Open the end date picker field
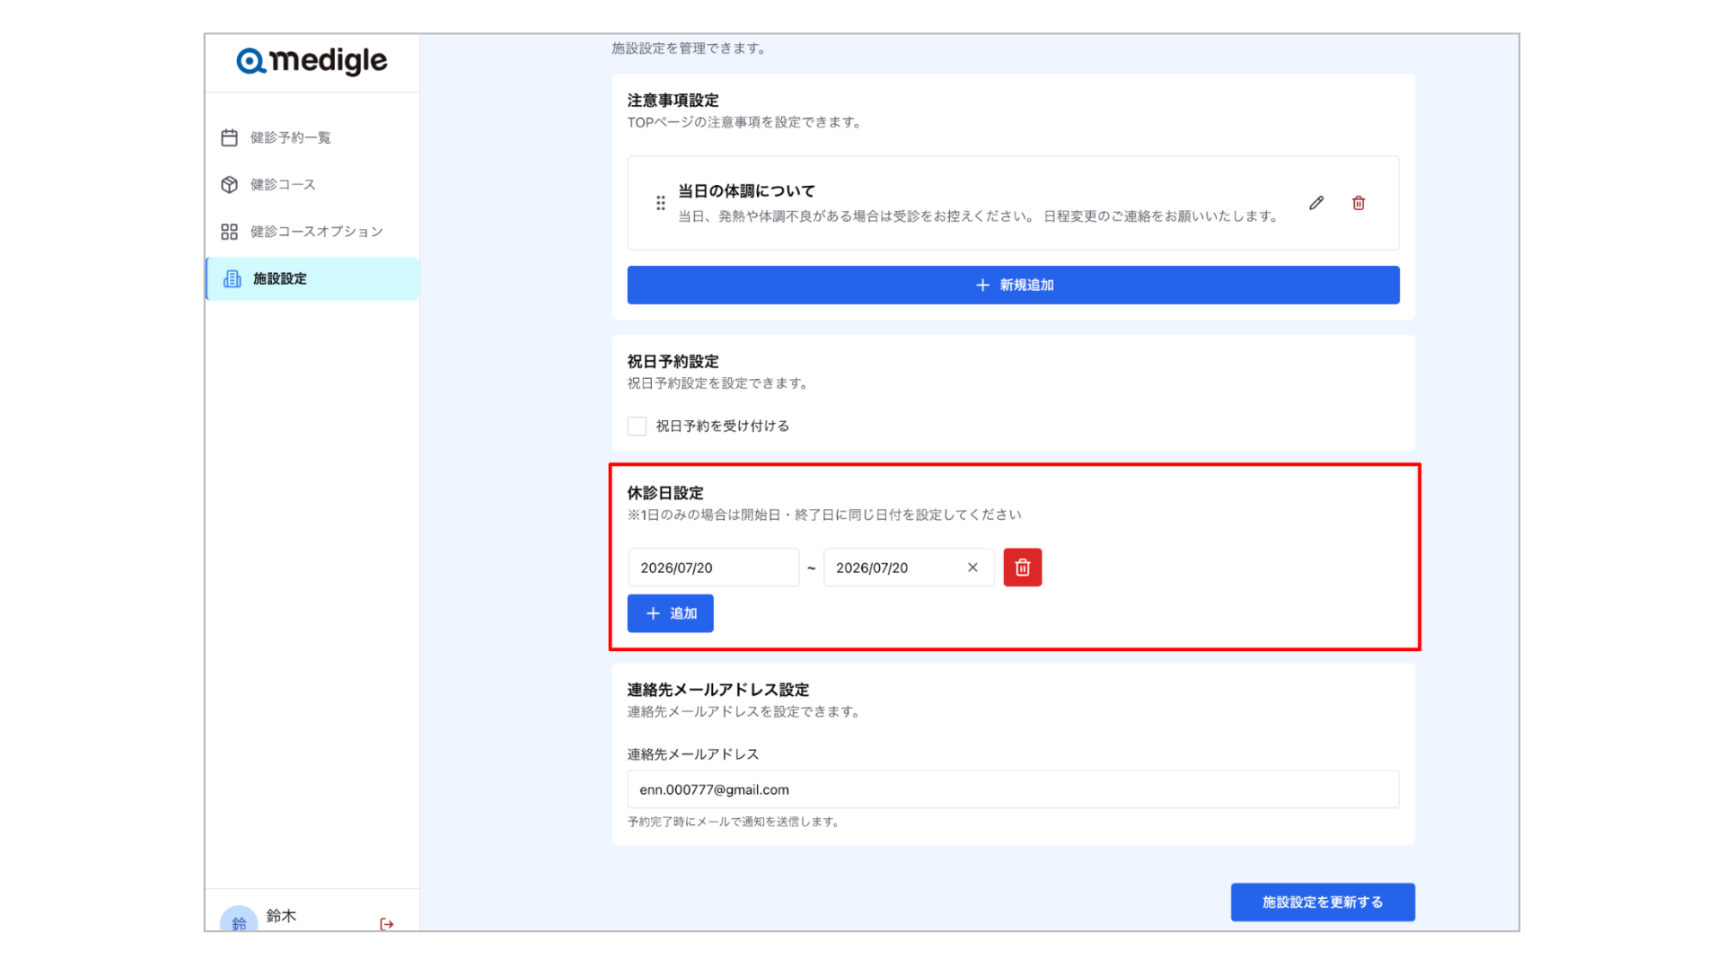 tap(909, 568)
